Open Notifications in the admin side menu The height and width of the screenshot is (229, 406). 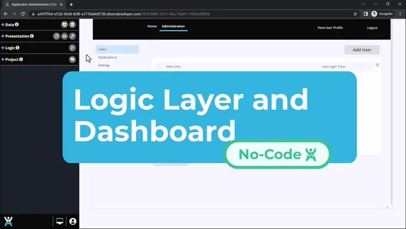(x=107, y=57)
